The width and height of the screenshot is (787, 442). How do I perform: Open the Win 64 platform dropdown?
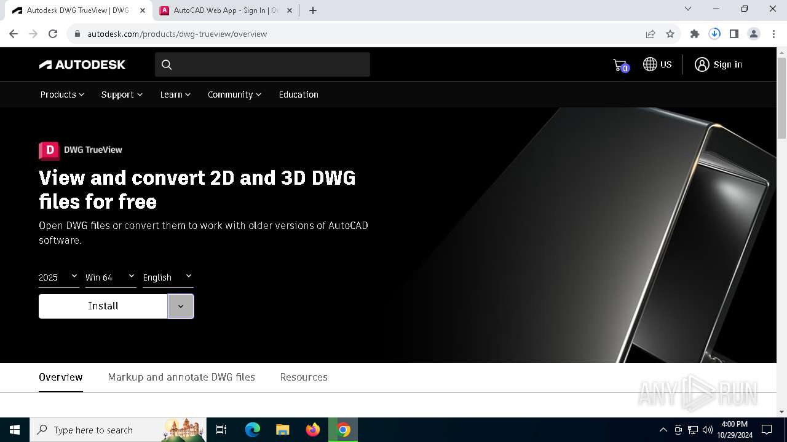click(x=111, y=277)
